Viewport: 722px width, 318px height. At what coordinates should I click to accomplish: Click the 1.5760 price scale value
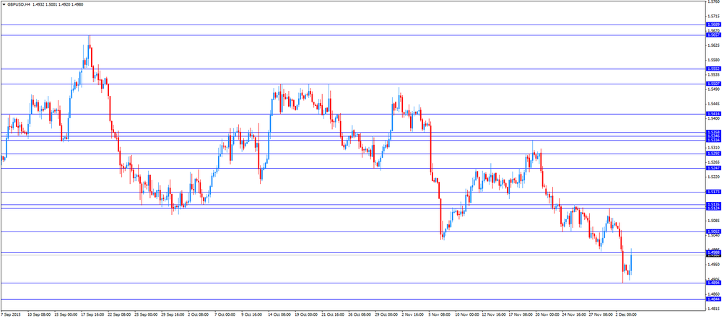(713, 2)
